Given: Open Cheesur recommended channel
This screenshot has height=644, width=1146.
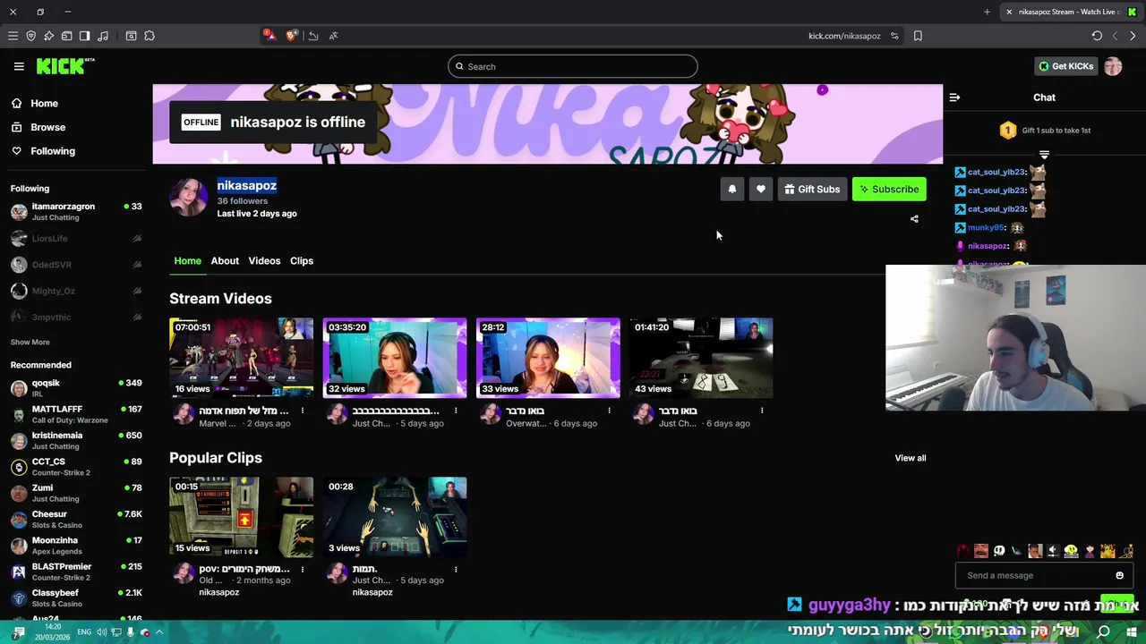Looking at the screenshot, I should 76,519.
